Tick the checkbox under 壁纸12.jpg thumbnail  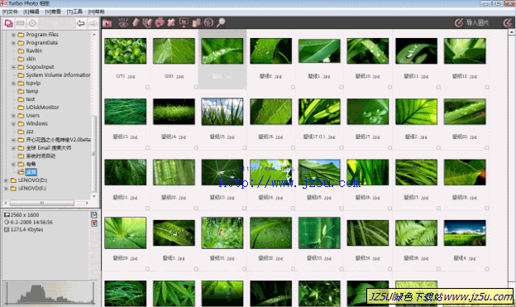[487, 87]
